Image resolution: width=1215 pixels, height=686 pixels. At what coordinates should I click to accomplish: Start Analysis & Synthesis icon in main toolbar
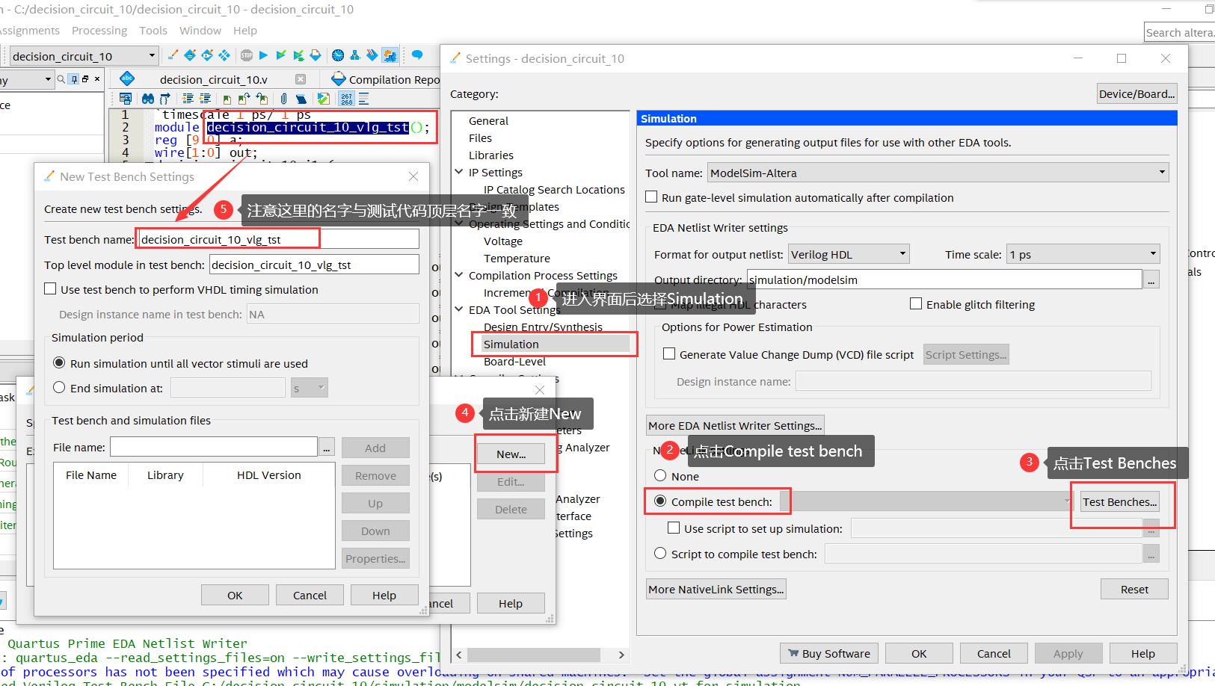298,55
